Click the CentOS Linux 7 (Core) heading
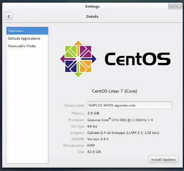 [x=115, y=91]
